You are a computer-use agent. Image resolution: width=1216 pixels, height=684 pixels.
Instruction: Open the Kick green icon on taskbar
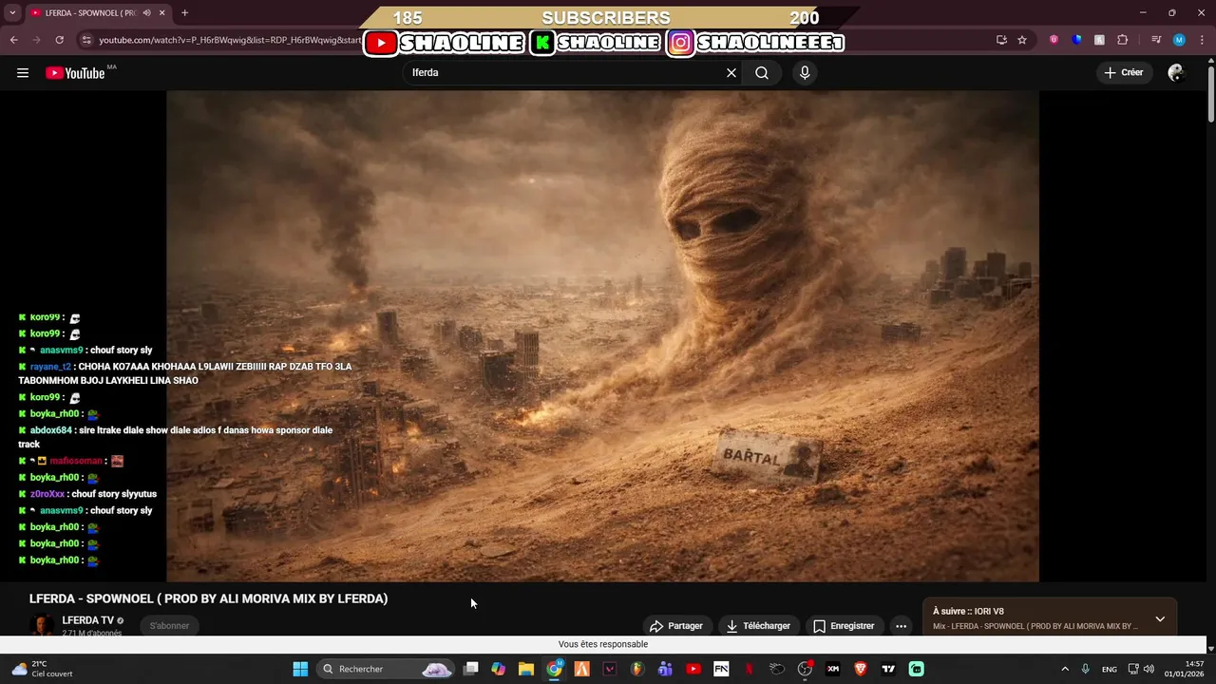click(916, 669)
